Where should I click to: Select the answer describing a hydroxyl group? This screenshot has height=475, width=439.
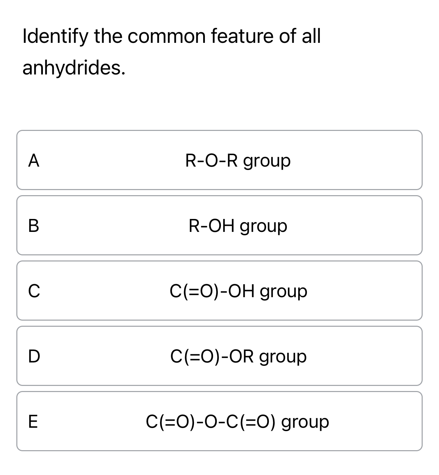tap(219, 225)
